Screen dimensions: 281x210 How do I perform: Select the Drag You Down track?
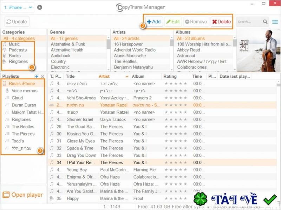(81, 155)
